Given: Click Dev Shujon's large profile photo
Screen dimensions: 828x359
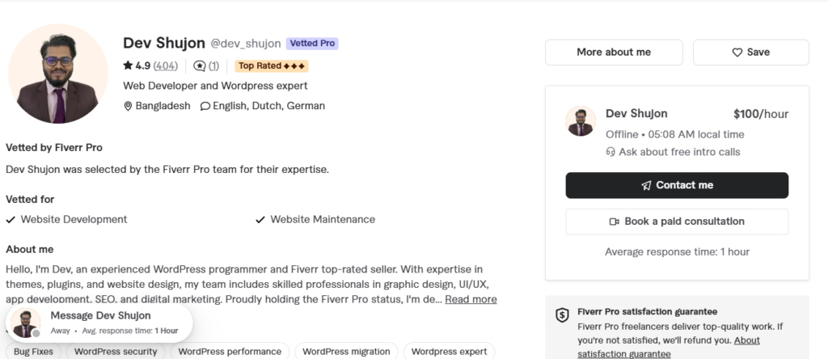Looking at the screenshot, I should pos(58,74).
